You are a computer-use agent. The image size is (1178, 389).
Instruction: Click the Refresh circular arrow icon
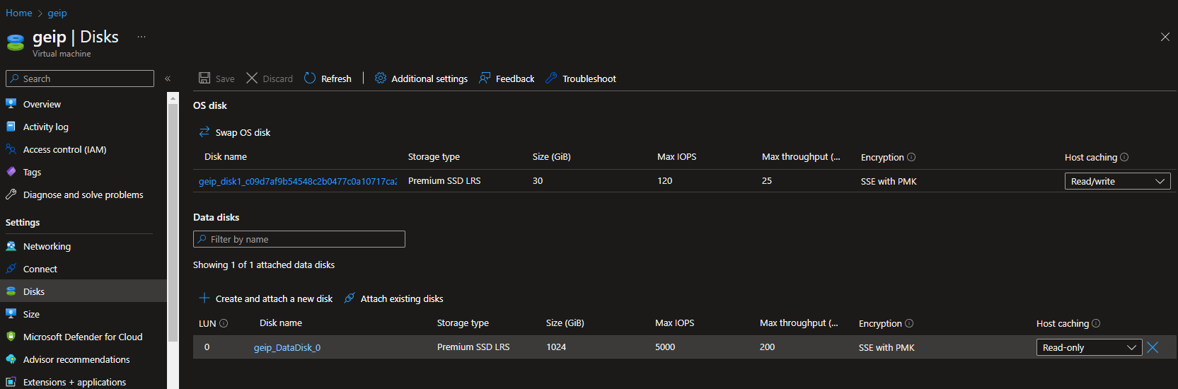(x=310, y=78)
